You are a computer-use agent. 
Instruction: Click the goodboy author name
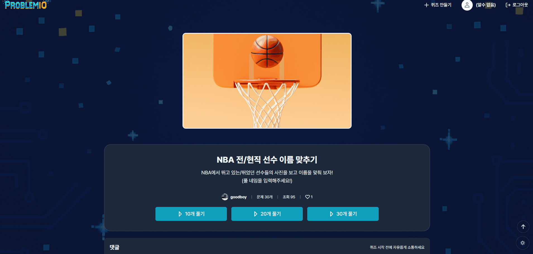tap(238, 197)
